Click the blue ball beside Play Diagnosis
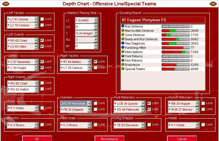The height and width of the screenshot is (141, 219). [123, 44]
